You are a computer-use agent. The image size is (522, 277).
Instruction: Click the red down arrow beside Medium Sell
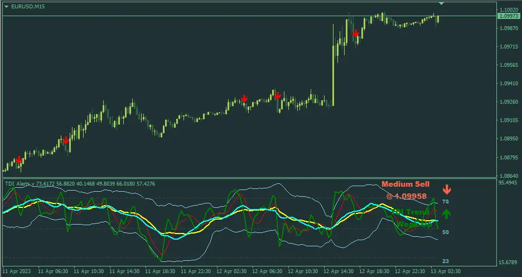[446, 188]
